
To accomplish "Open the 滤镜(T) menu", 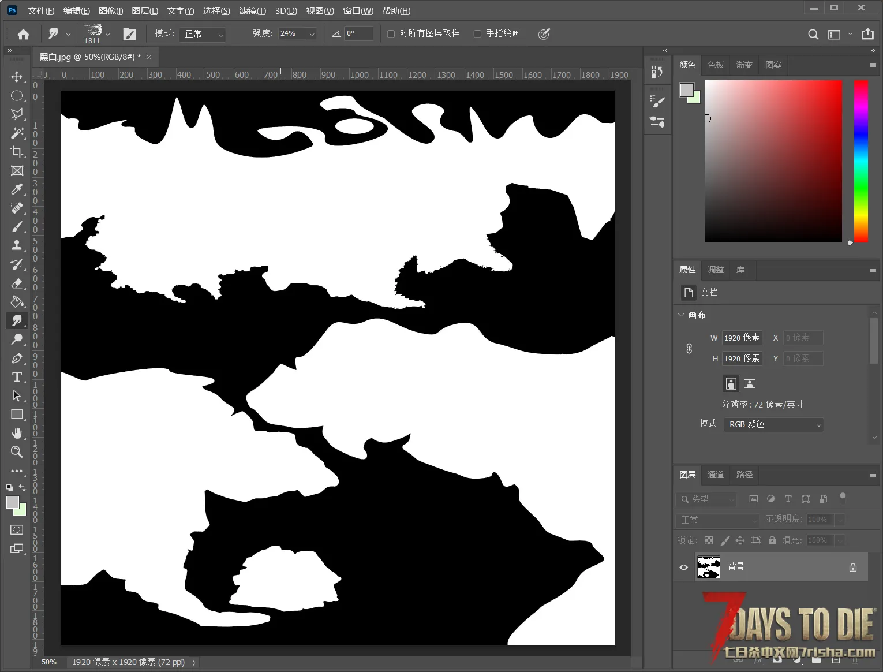I will [252, 11].
